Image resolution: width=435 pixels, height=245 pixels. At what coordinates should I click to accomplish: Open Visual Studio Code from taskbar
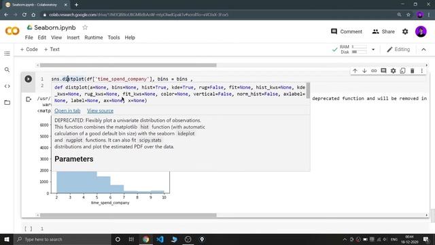(160, 239)
